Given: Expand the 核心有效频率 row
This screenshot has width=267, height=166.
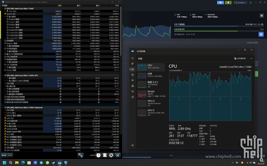Looking at the screenshot, I should [x=5, y=46].
